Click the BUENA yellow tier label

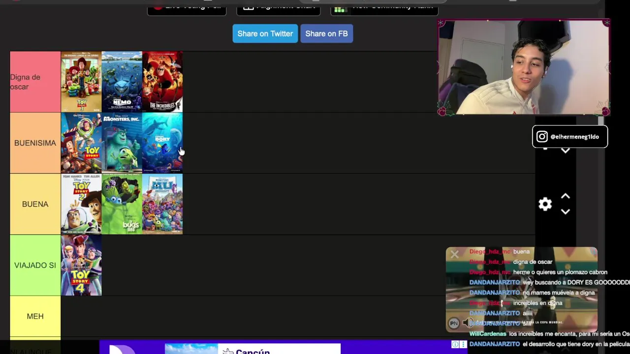tap(35, 204)
